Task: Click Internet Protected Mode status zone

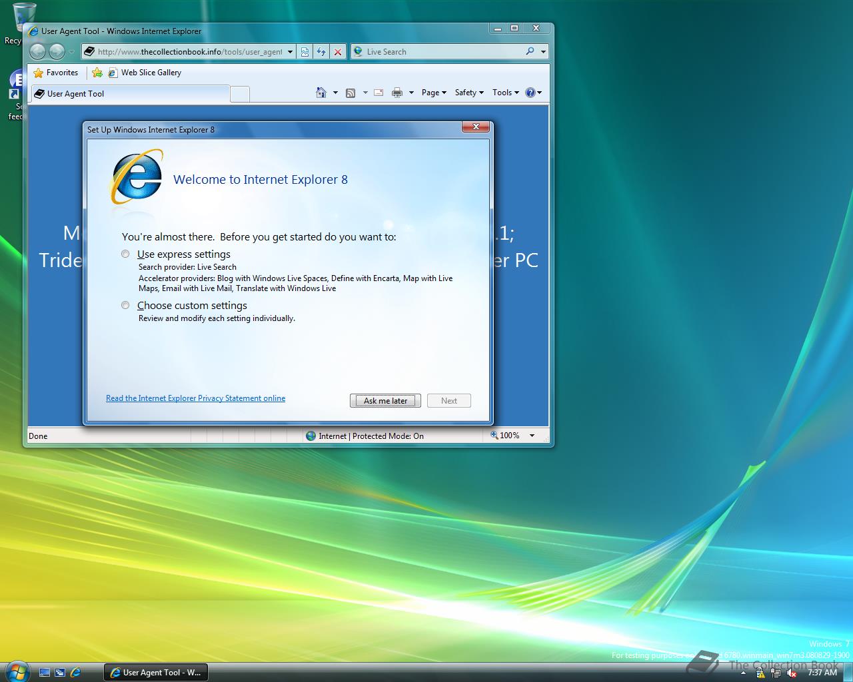Action: tap(365, 436)
